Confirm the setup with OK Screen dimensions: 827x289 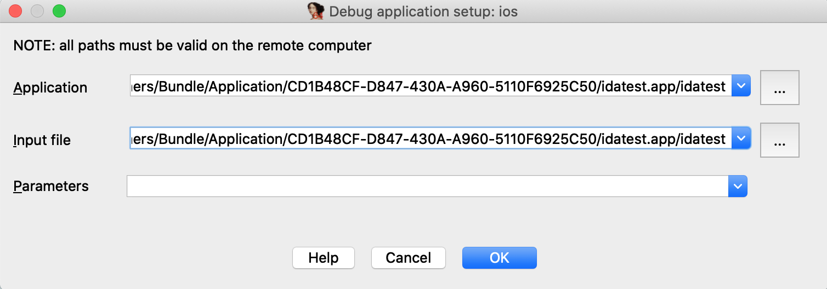(499, 258)
